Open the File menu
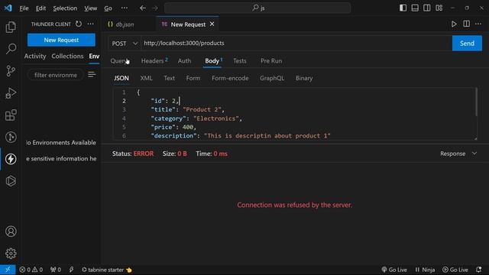489x275 pixels. coord(24,8)
